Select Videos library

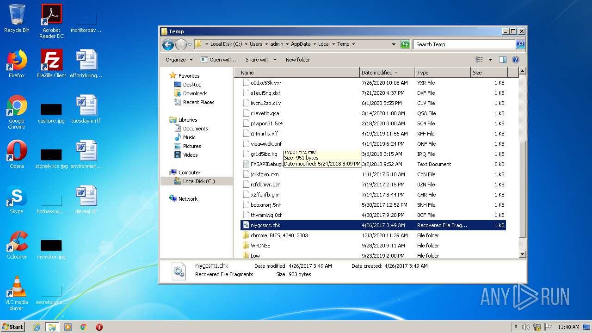coord(190,155)
